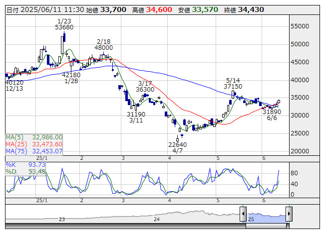Screen dimensions: 326x234
Task: Click the 高値 34,600 value in header
Action: (159, 9)
